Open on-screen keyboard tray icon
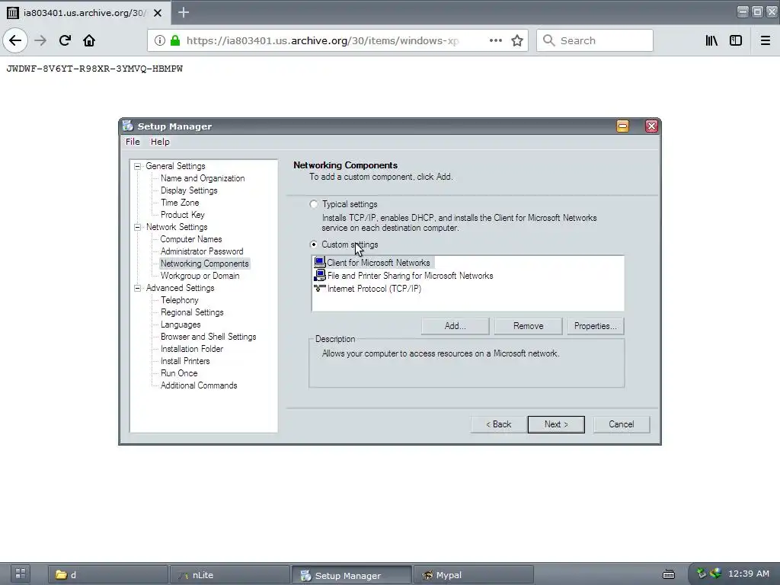 pyautogui.click(x=669, y=574)
